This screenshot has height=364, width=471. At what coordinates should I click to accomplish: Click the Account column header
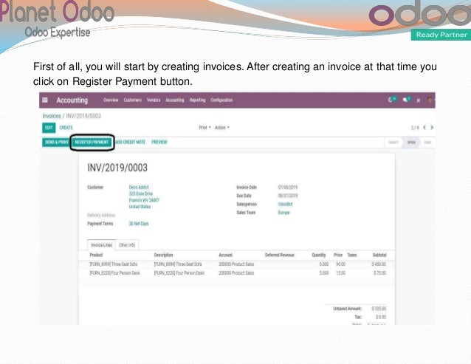click(226, 255)
